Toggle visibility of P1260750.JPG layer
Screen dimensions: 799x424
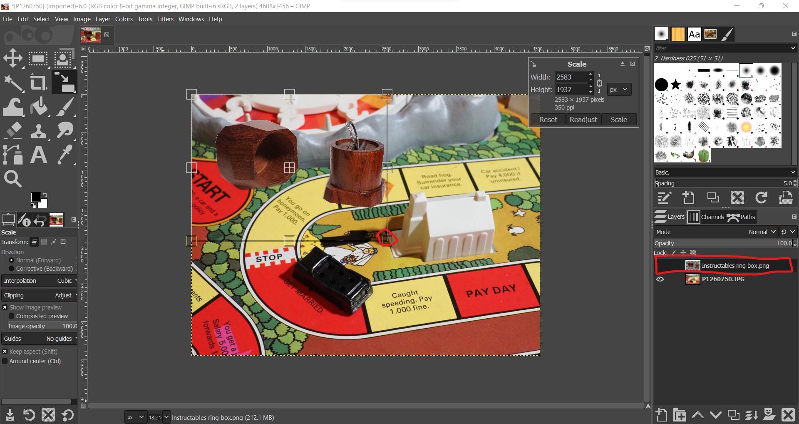pos(660,279)
